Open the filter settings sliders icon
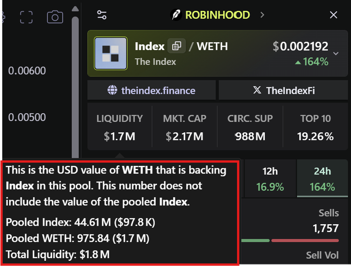Viewport: 351px width, 266px height. (102, 15)
